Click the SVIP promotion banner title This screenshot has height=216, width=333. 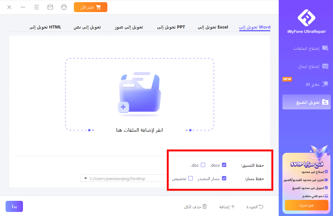pos(307,164)
